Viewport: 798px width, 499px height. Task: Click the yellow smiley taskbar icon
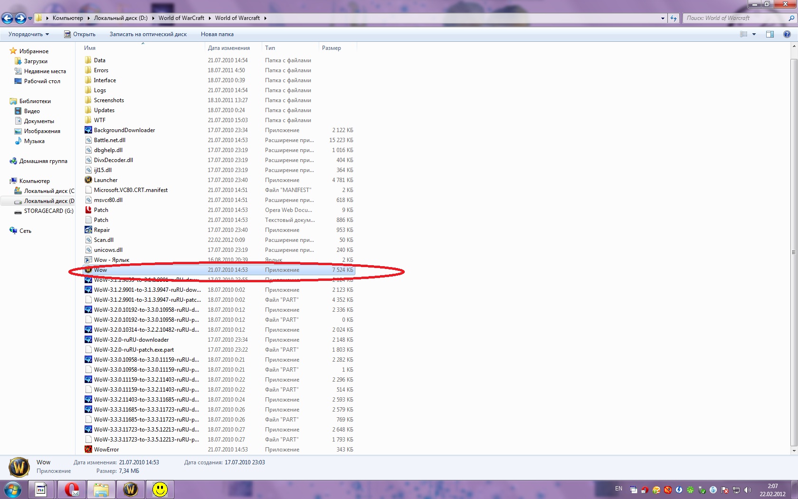click(x=160, y=489)
